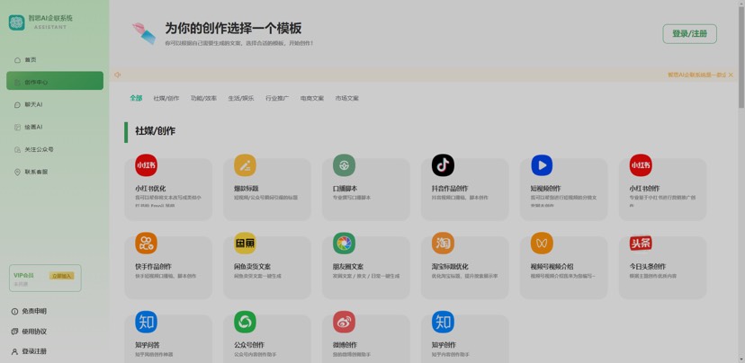Open the 免责申明 link in sidebar
The image size is (745, 363).
pos(34,312)
